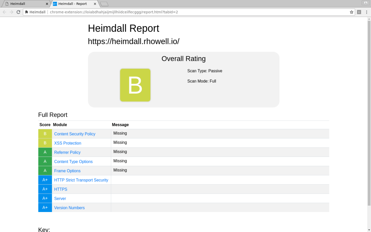
Task: Click the Referrer Policy link
Action: click(x=67, y=152)
